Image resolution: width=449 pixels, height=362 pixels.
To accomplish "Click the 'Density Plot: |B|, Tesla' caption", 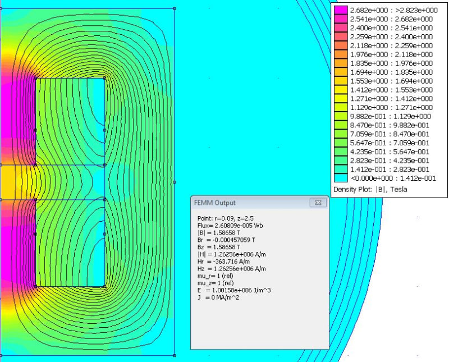I will tap(370, 189).
